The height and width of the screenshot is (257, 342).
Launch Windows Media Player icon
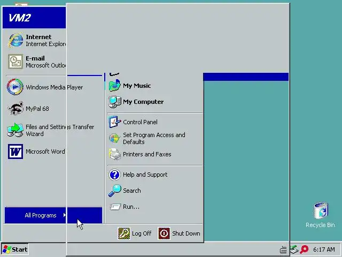click(x=15, y=87)
